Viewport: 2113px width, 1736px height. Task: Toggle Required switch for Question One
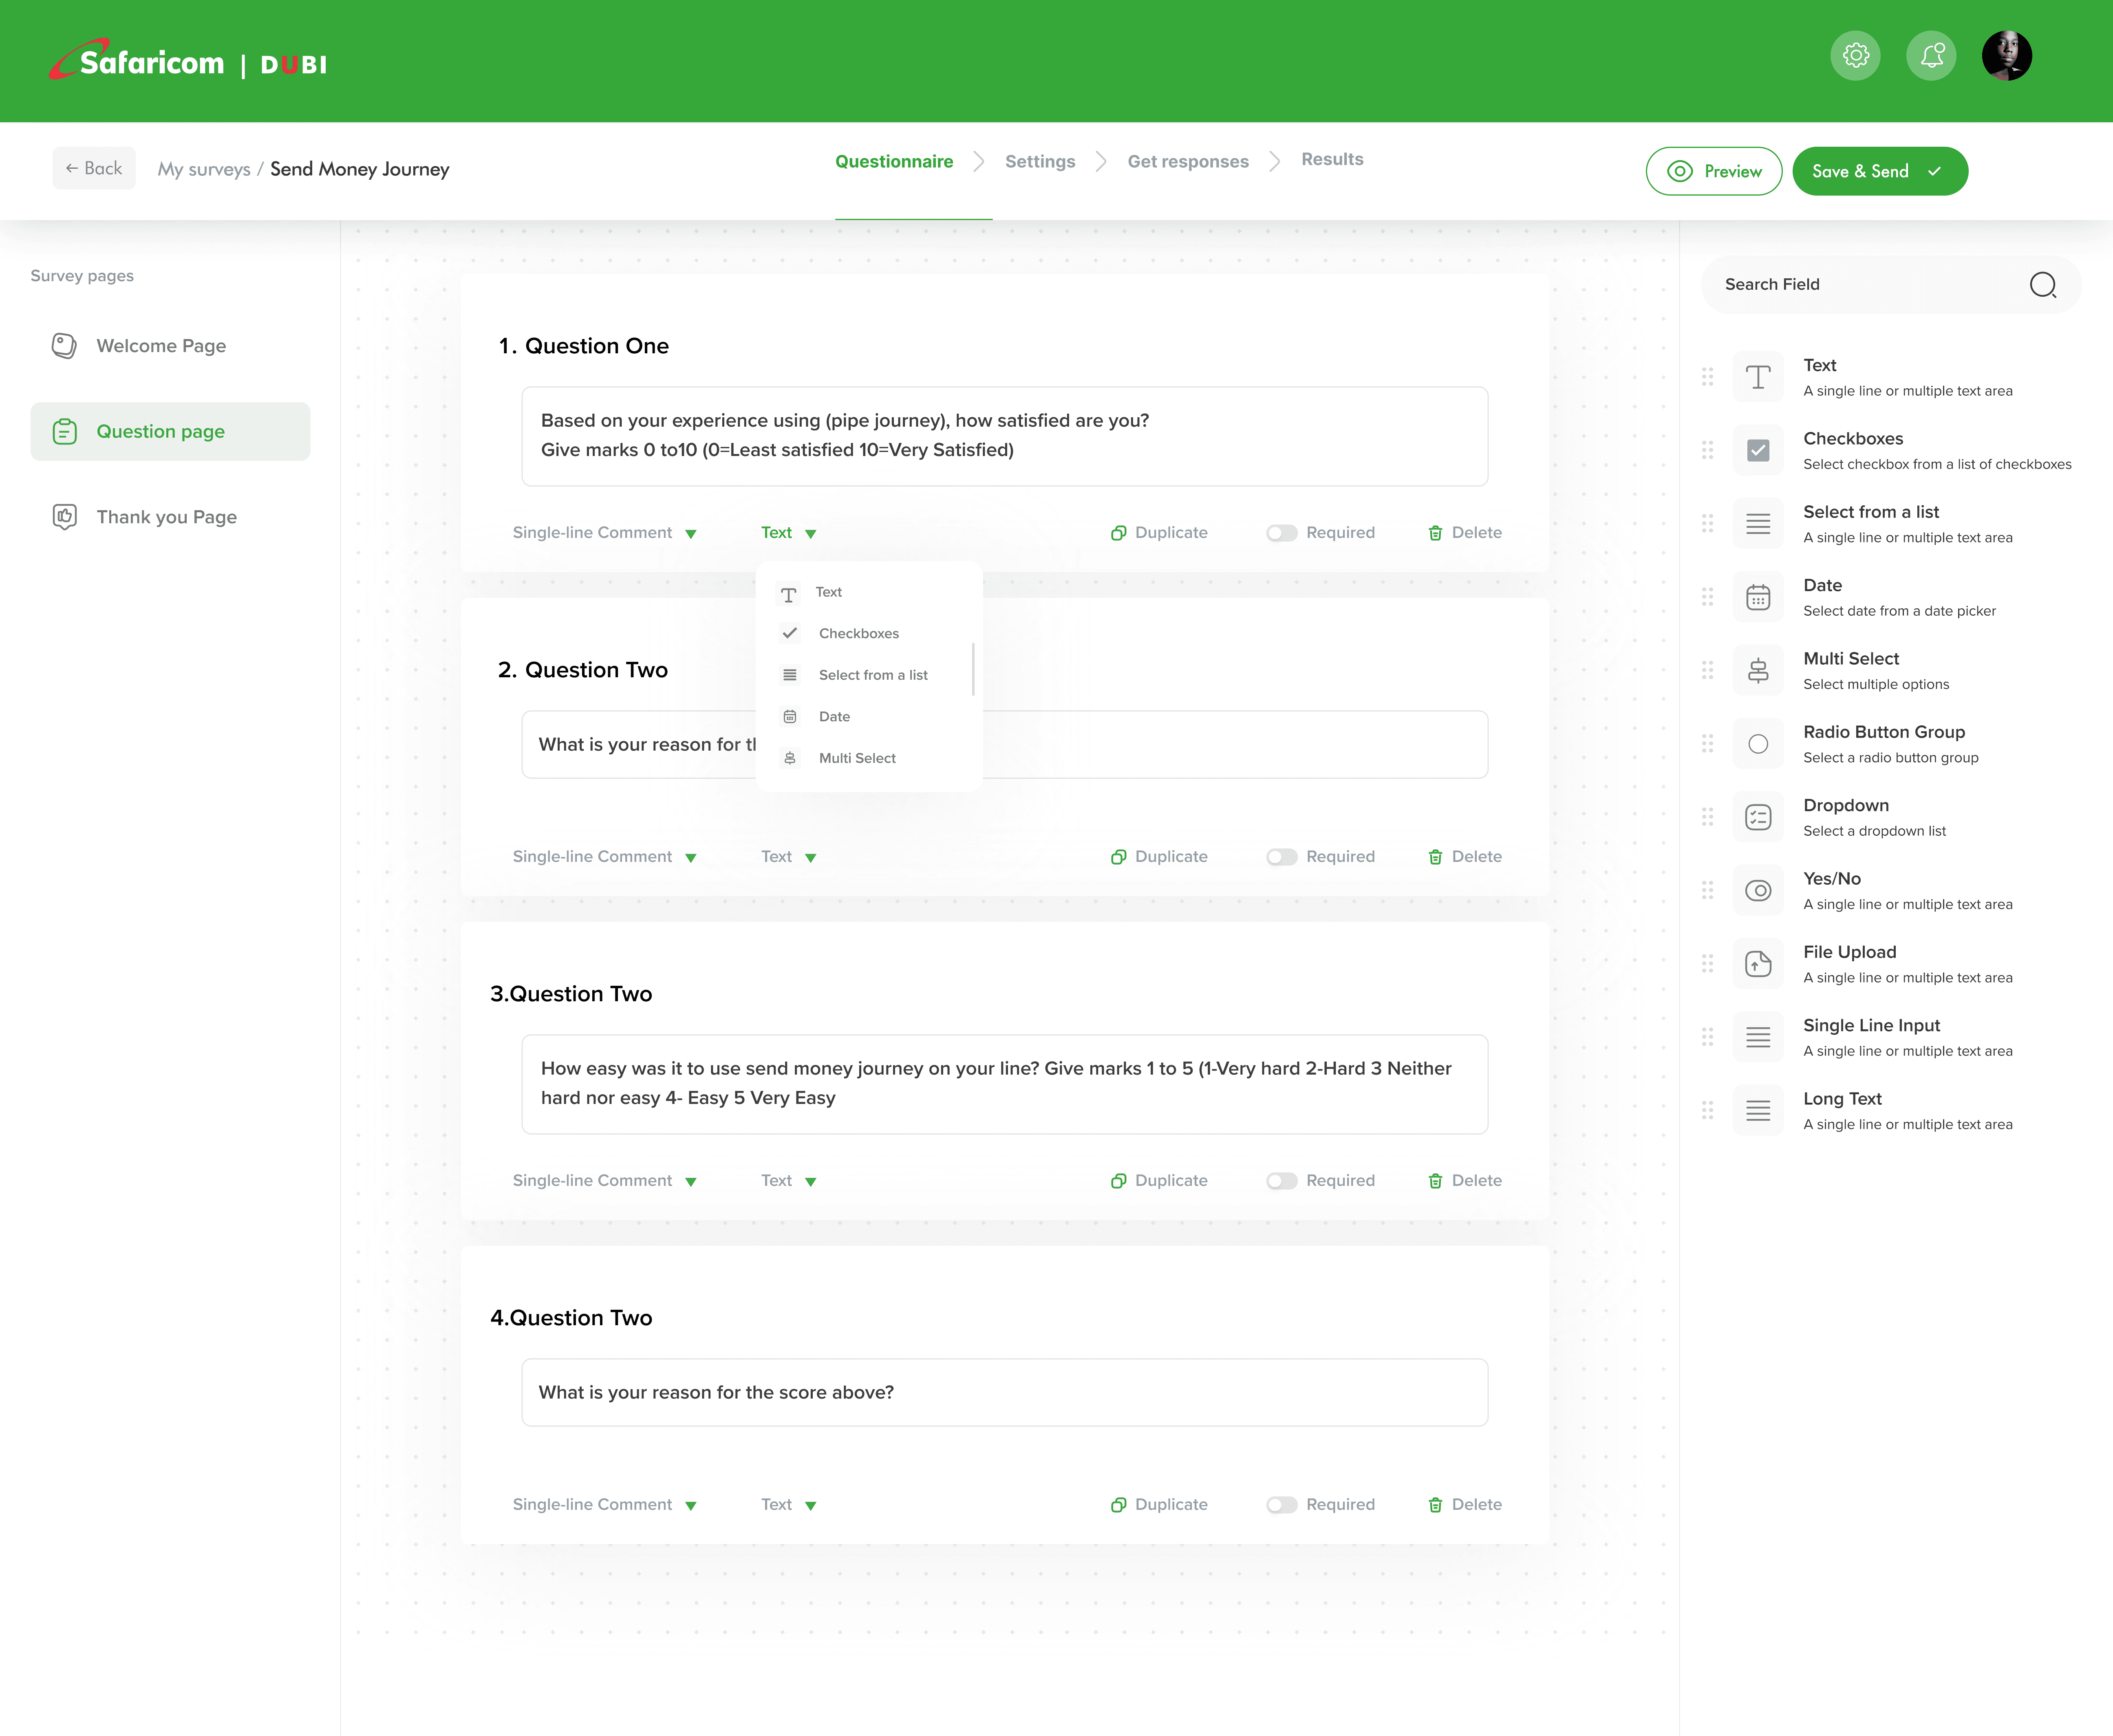[x=1281, y=533]
